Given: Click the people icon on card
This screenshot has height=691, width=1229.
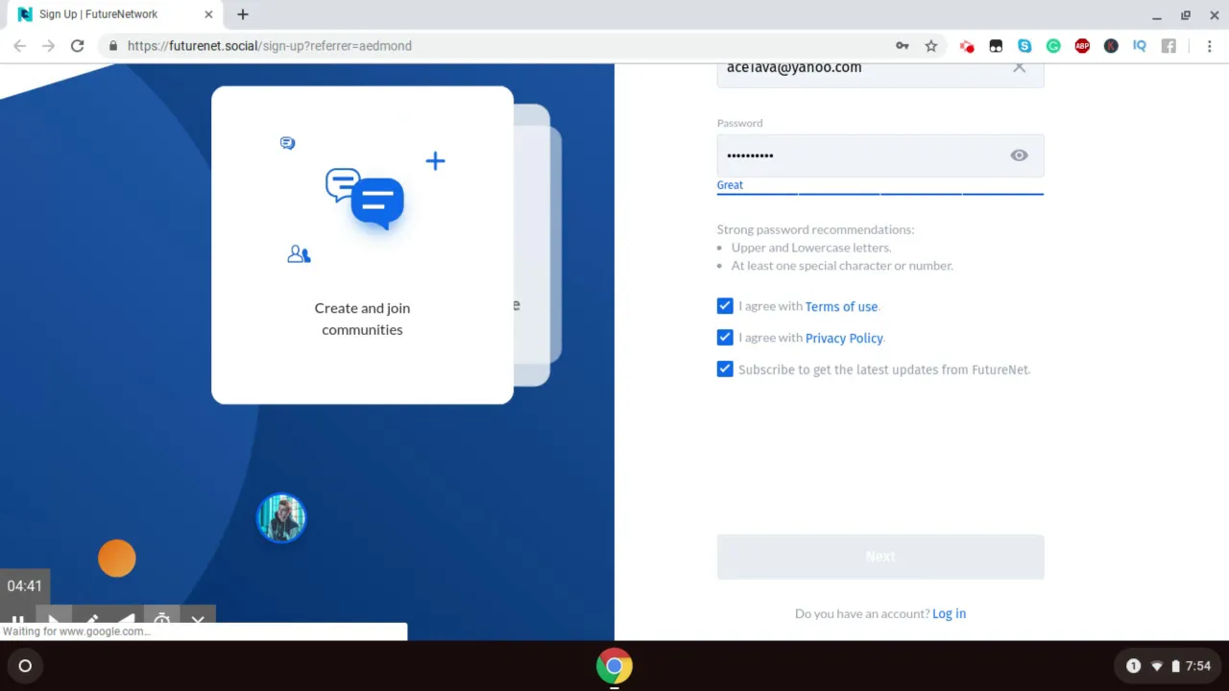Looking at the screenshot, I should pyautogui.click(x=299, y=254).
